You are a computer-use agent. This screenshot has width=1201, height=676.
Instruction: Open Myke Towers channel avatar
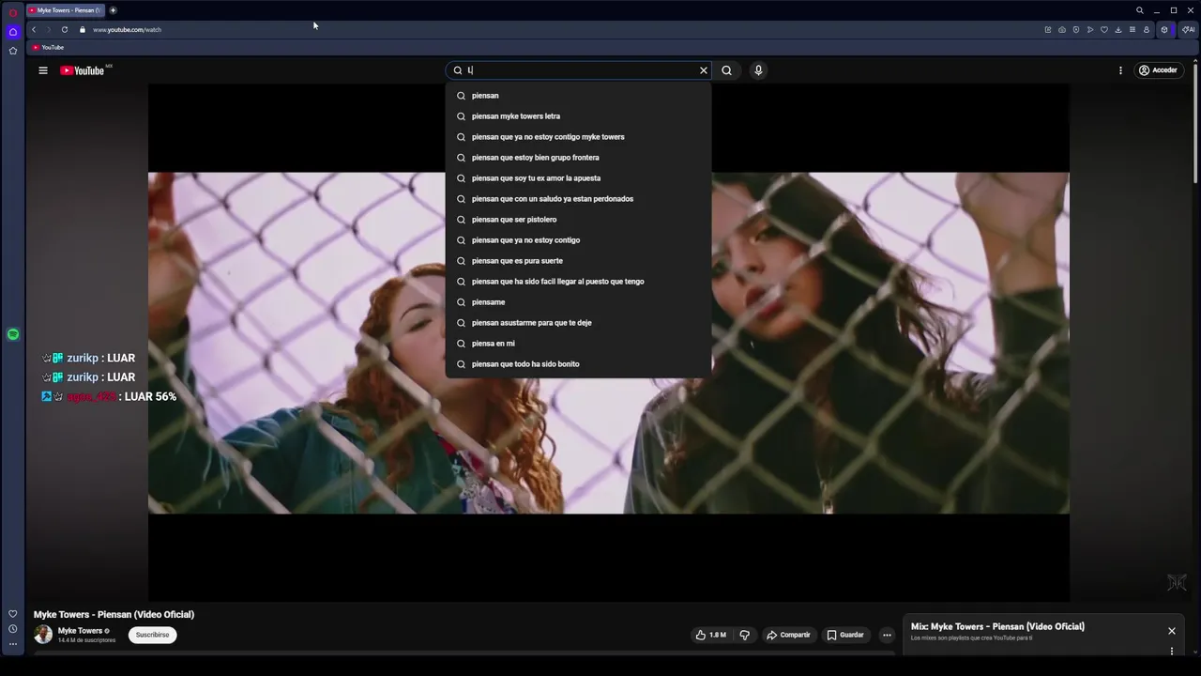pos(43,635)
